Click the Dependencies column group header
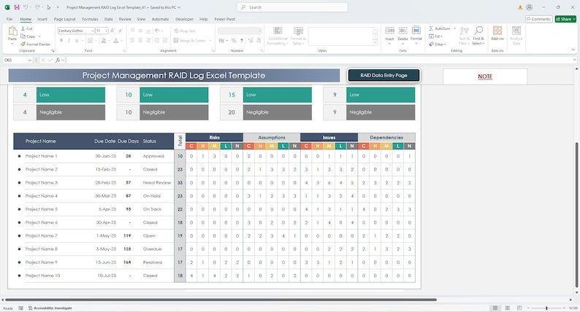Screen dimensions: 580x312 coord(386,137)
